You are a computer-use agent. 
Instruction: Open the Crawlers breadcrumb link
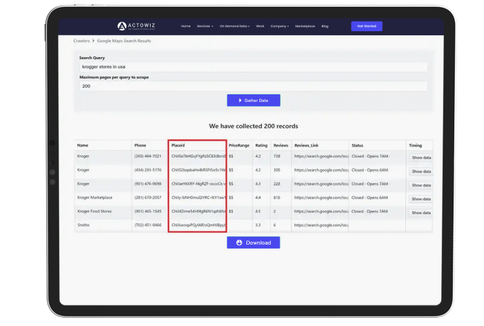(81, 41)
